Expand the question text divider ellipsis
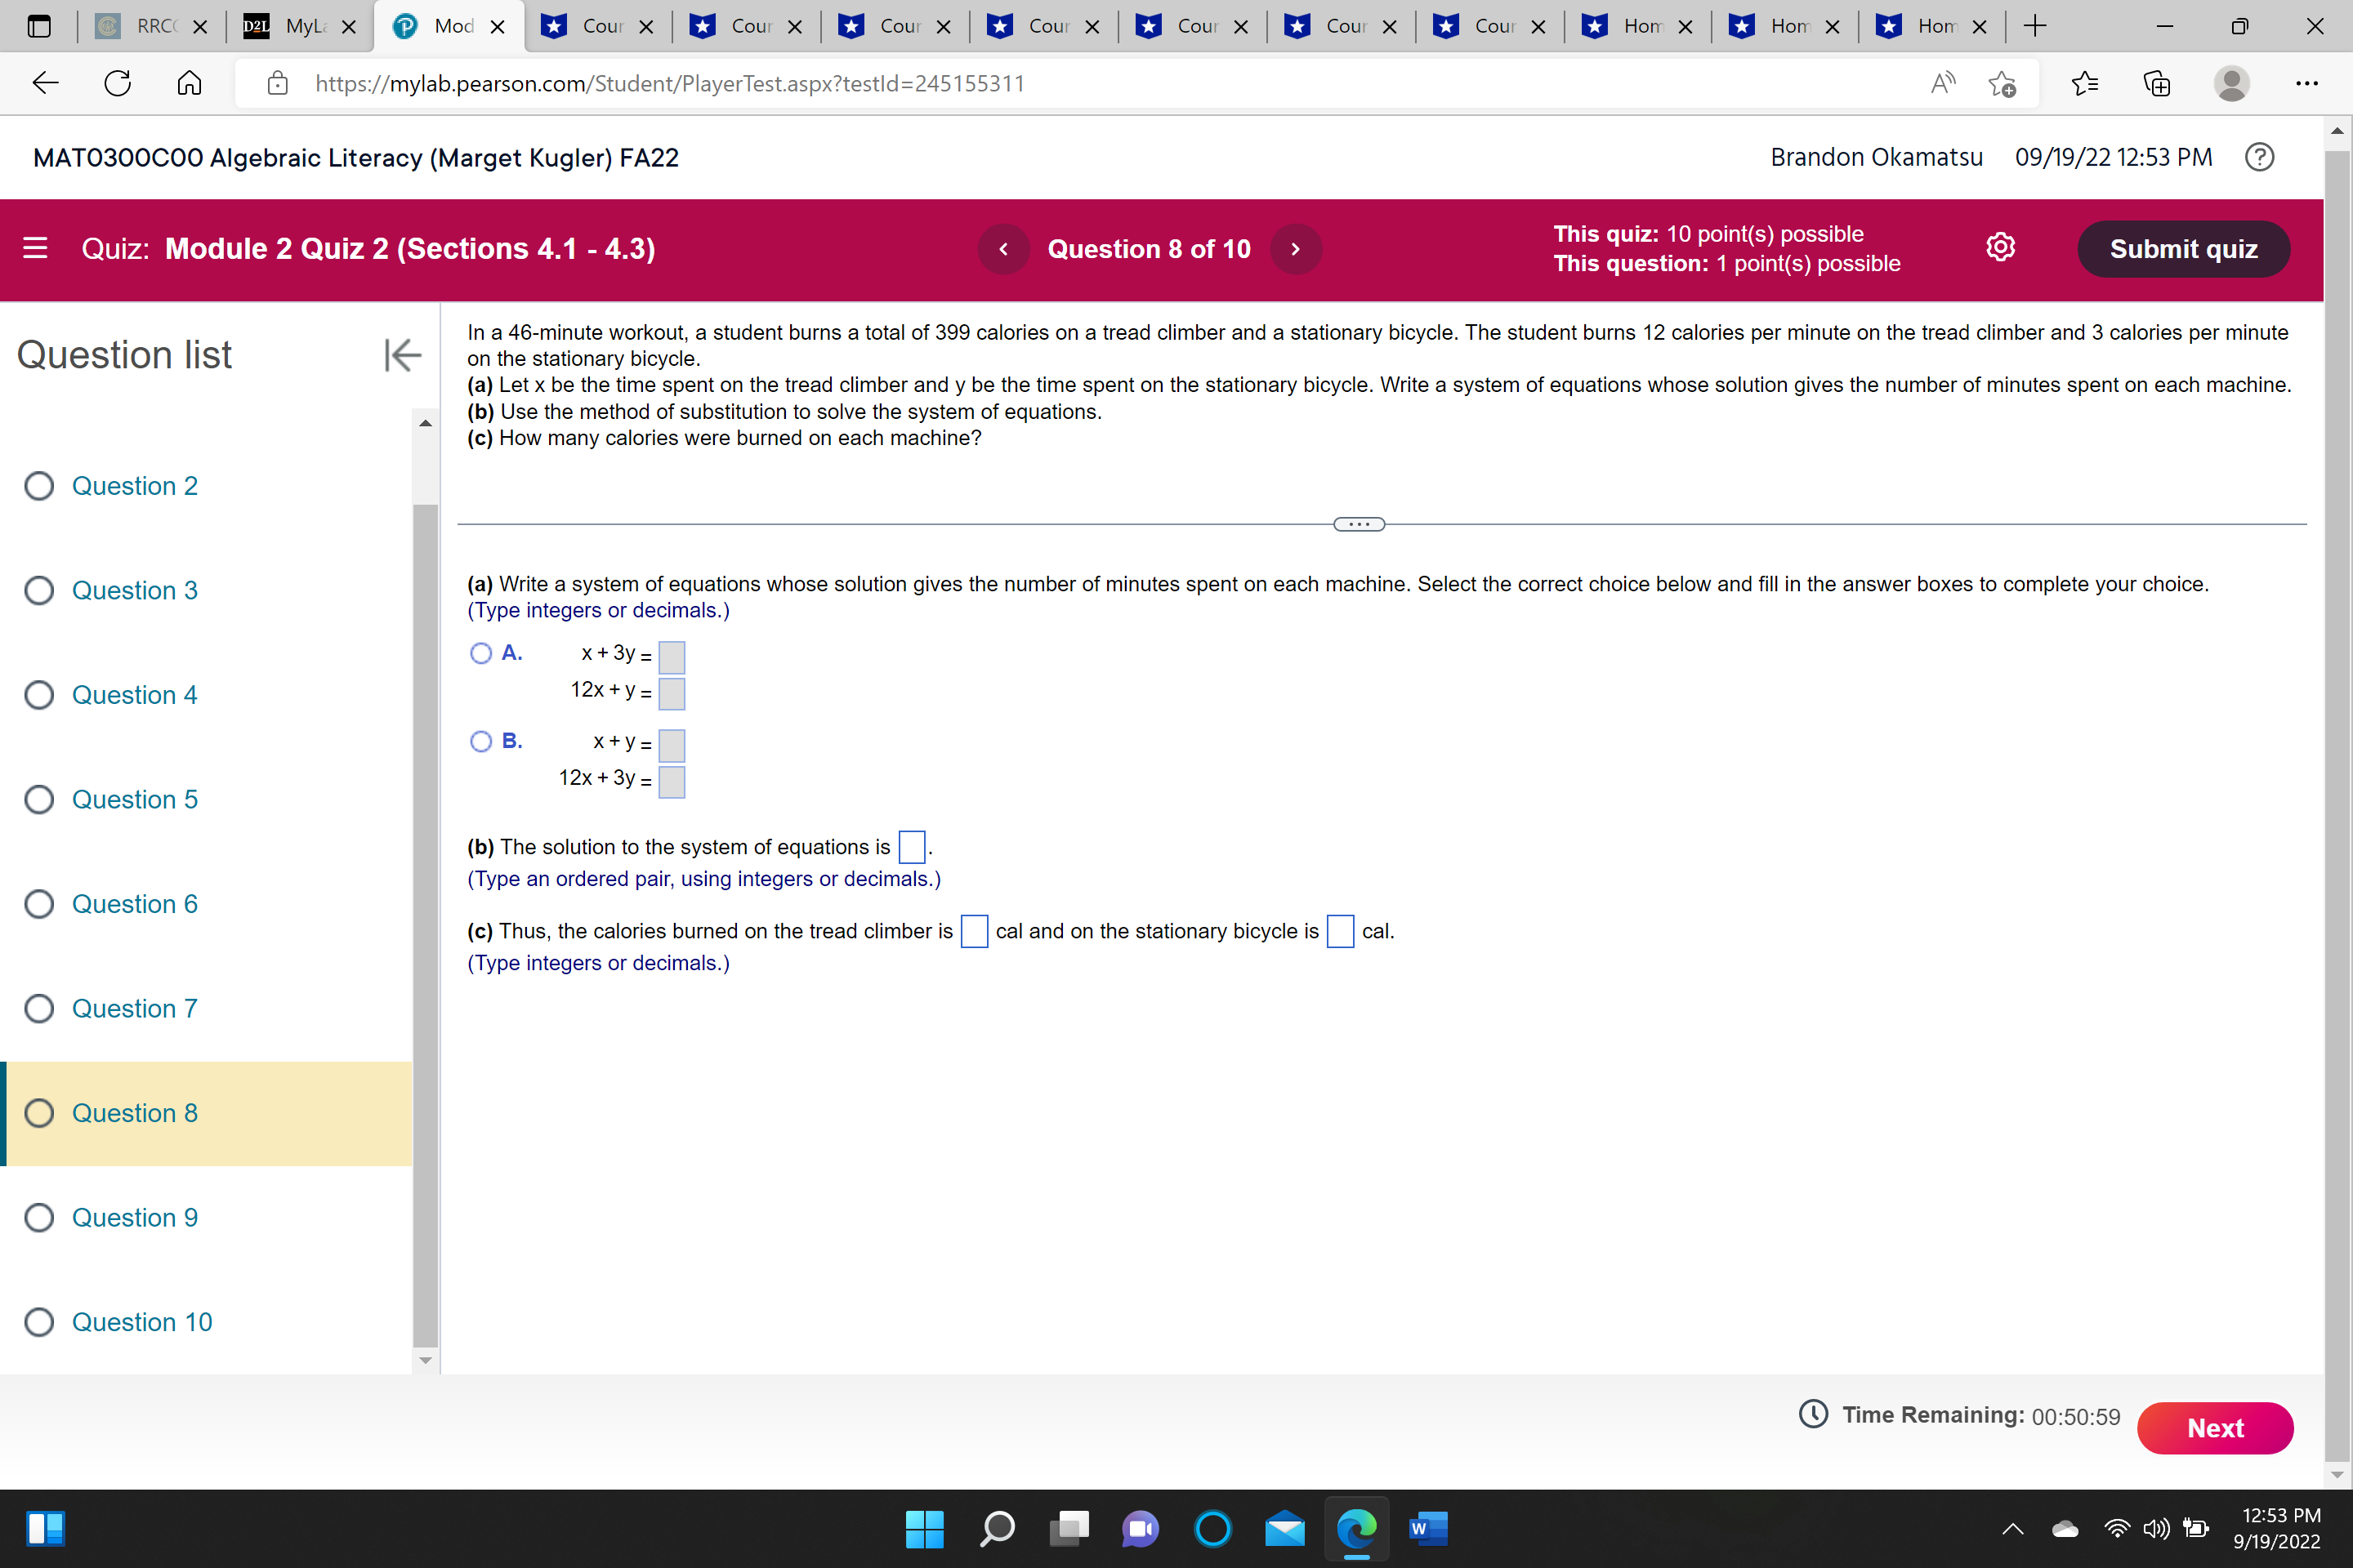This screenshot has width=2353, height=1568. coord(1359,524)
